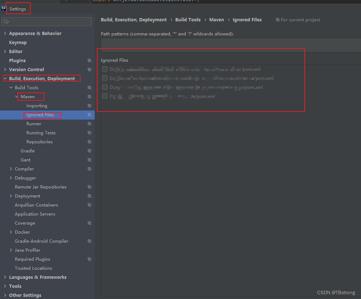This screenshot has width=361, height=299.
Task: Click the project-level icon next to Gant
Action: click(89, 160)
